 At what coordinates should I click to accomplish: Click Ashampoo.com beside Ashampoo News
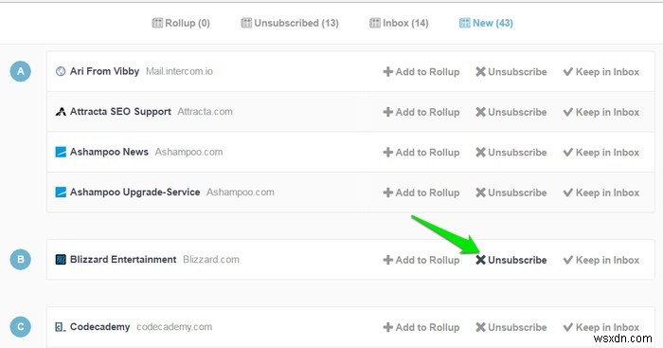coord(188,152)
